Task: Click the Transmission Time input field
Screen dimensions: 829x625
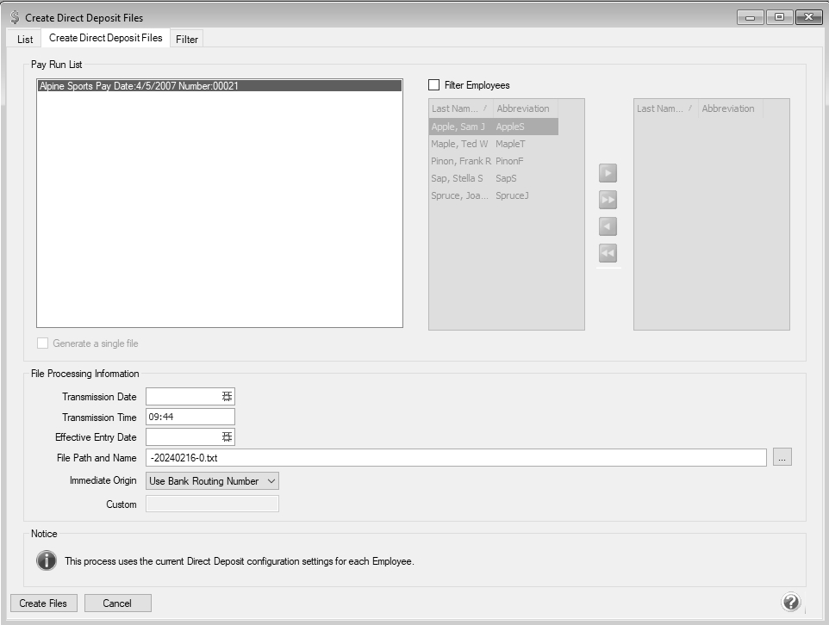Action: 190,417
